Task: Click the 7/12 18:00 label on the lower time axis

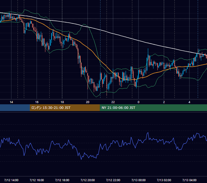Action: coord(62,180)
